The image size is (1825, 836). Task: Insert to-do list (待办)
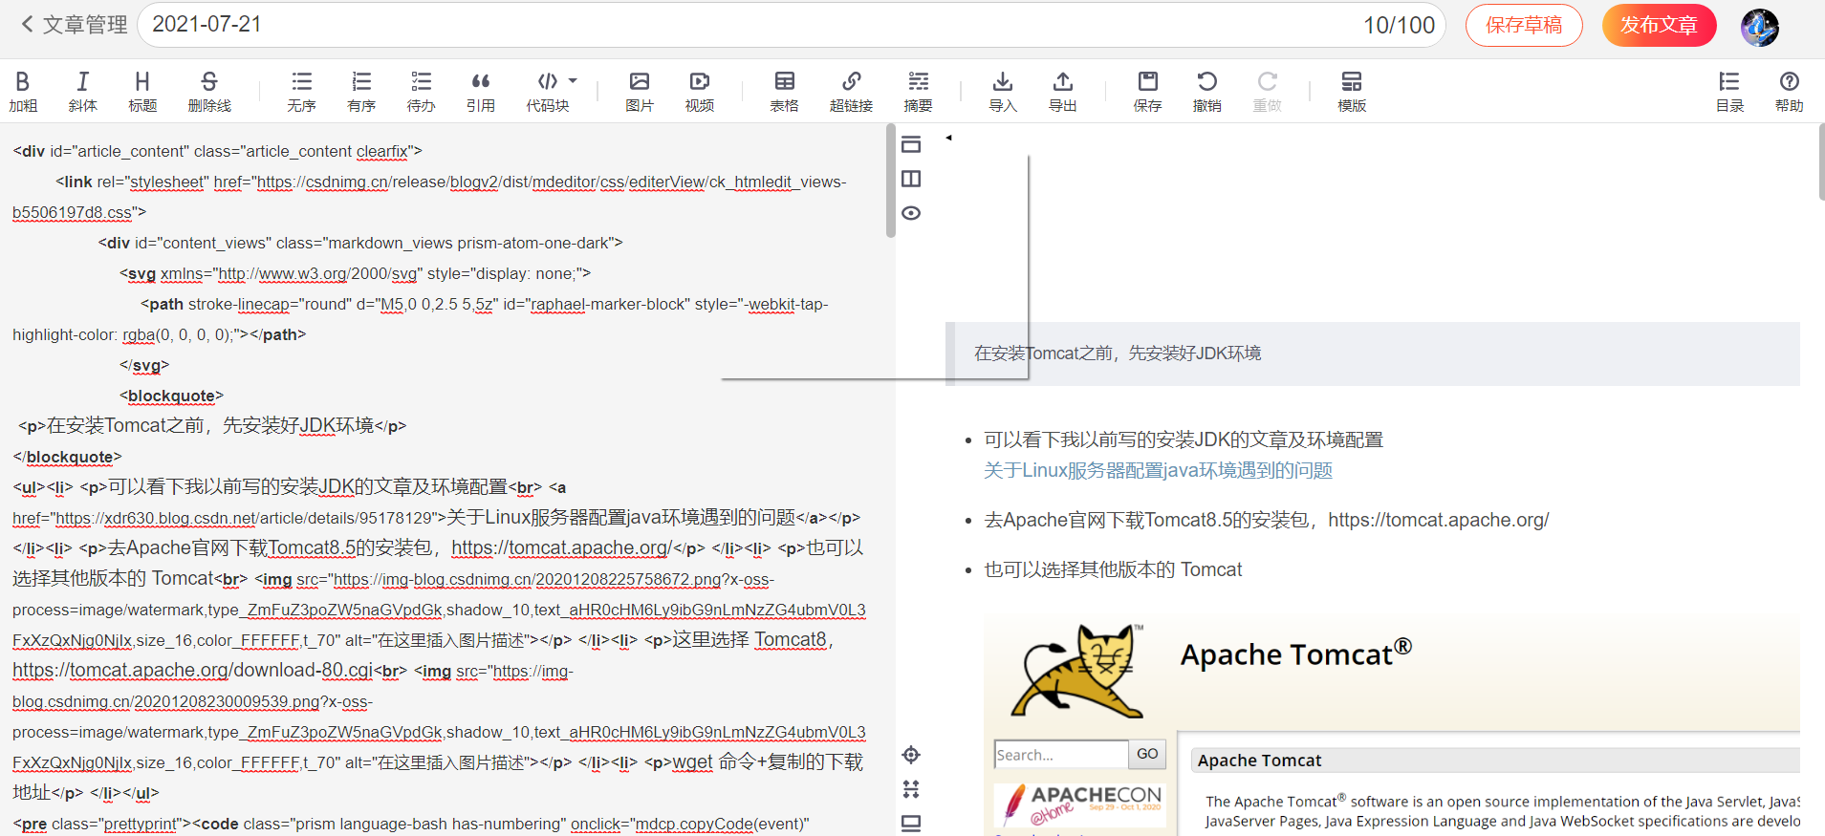421,92
